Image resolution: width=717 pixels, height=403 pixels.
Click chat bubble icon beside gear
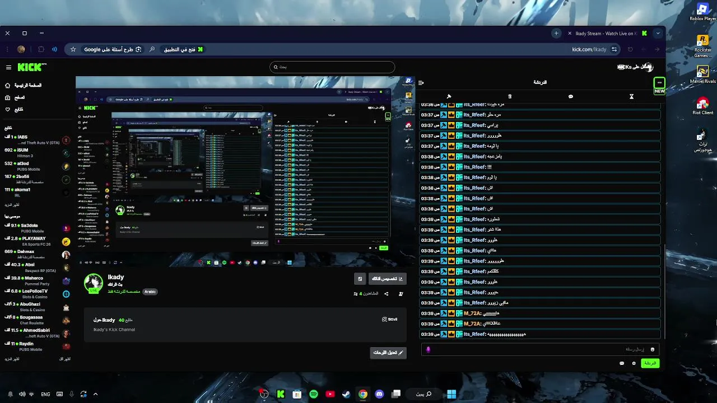pos(622,363)
